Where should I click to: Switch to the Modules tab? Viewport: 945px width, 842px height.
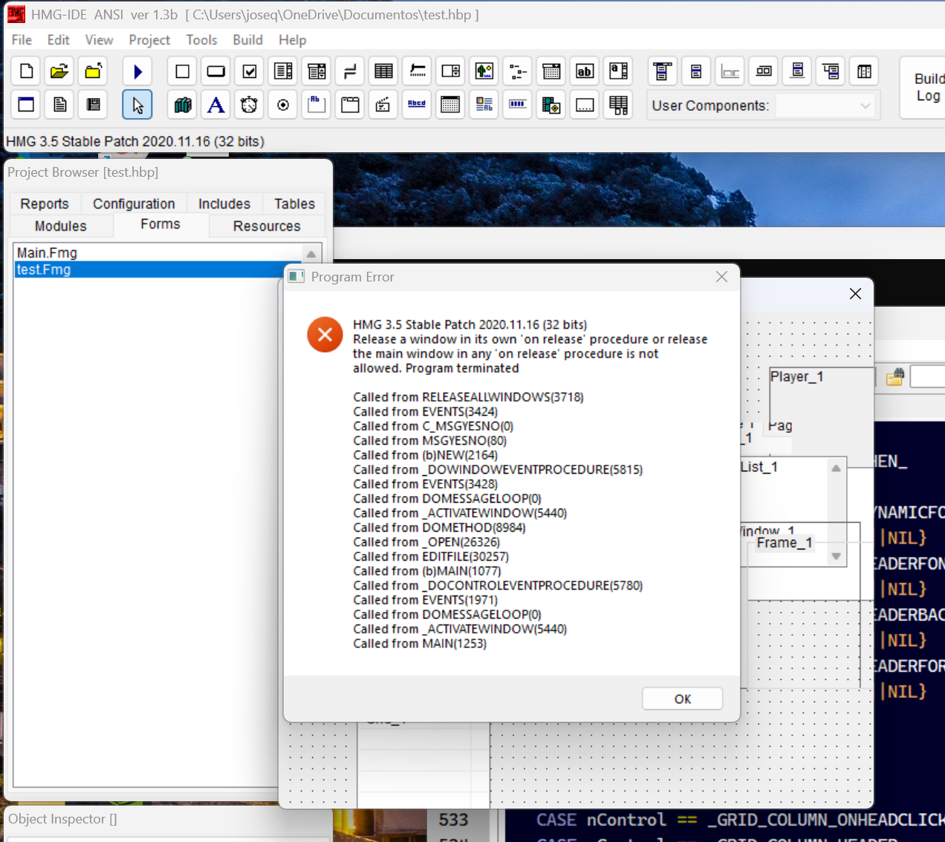pos(61,226)
